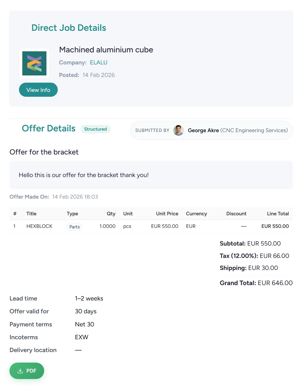Click the ELALU company logo thumbnail
This screenshot has height=388, width=302.
[x=34, y=63]
